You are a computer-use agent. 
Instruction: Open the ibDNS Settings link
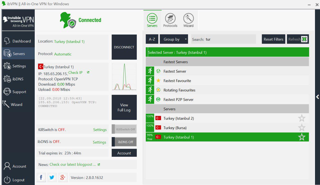[x=99, y=142]
